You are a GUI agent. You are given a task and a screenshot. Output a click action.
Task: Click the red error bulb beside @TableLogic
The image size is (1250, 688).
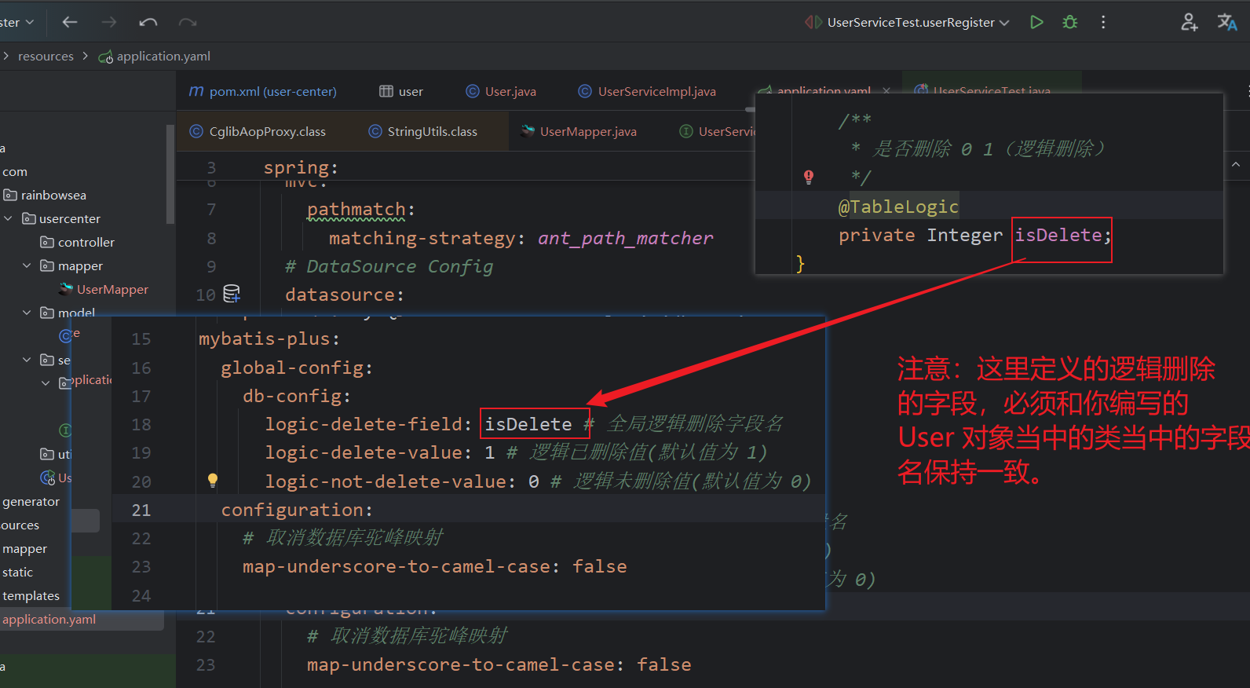tap(809, 177)
